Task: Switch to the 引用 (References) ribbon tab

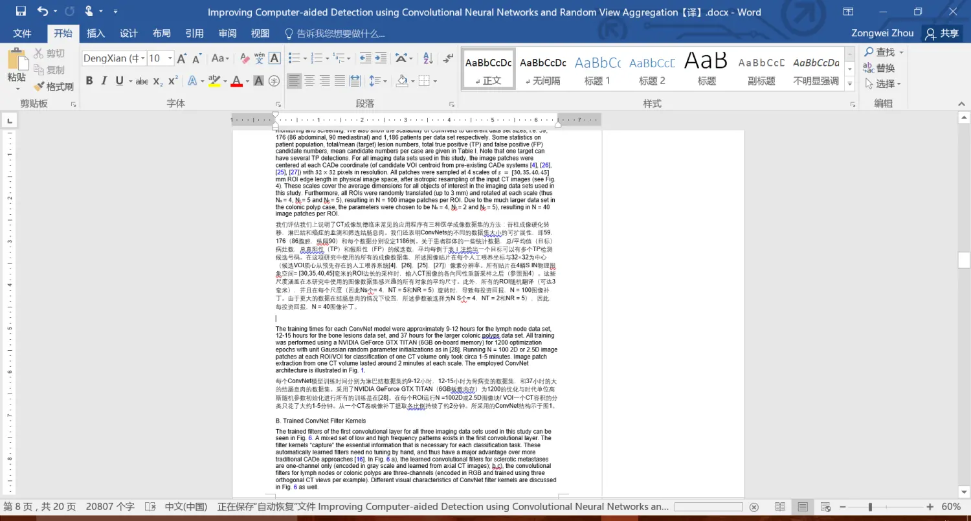Action: point(195,34)
